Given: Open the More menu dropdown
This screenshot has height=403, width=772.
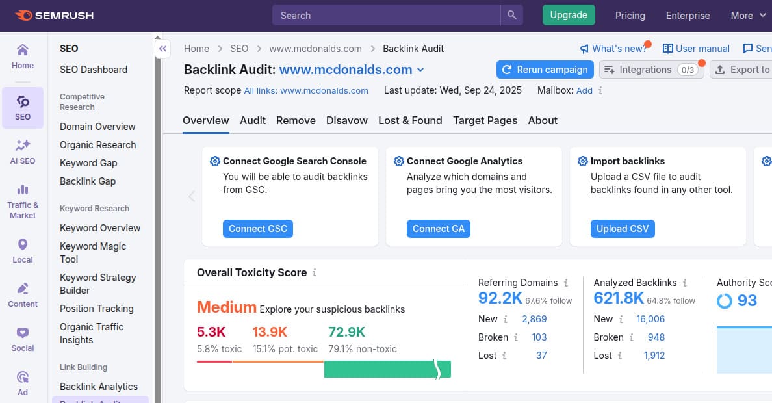Looking at the screenshot, I should coord(748,16).
